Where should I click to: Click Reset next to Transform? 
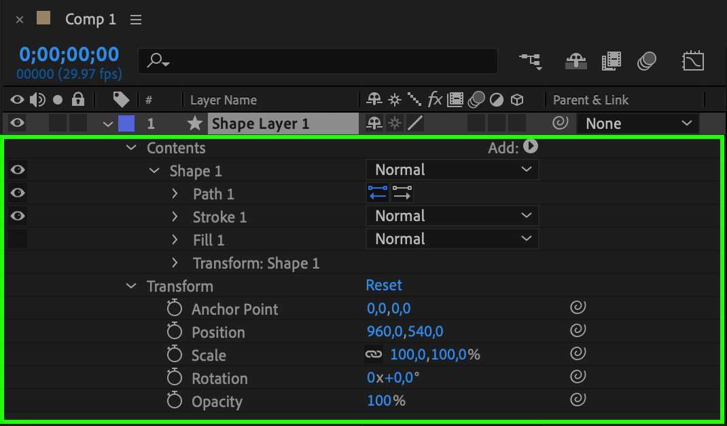click(384, 285)
